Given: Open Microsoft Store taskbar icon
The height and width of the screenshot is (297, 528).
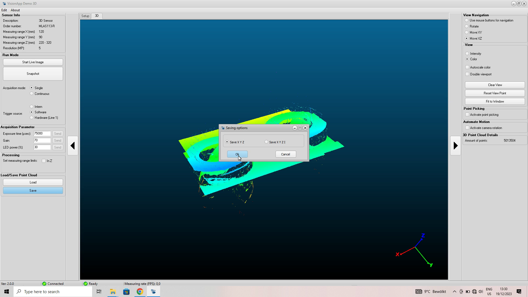Looking at the screenshot, I should pos(126,291).
